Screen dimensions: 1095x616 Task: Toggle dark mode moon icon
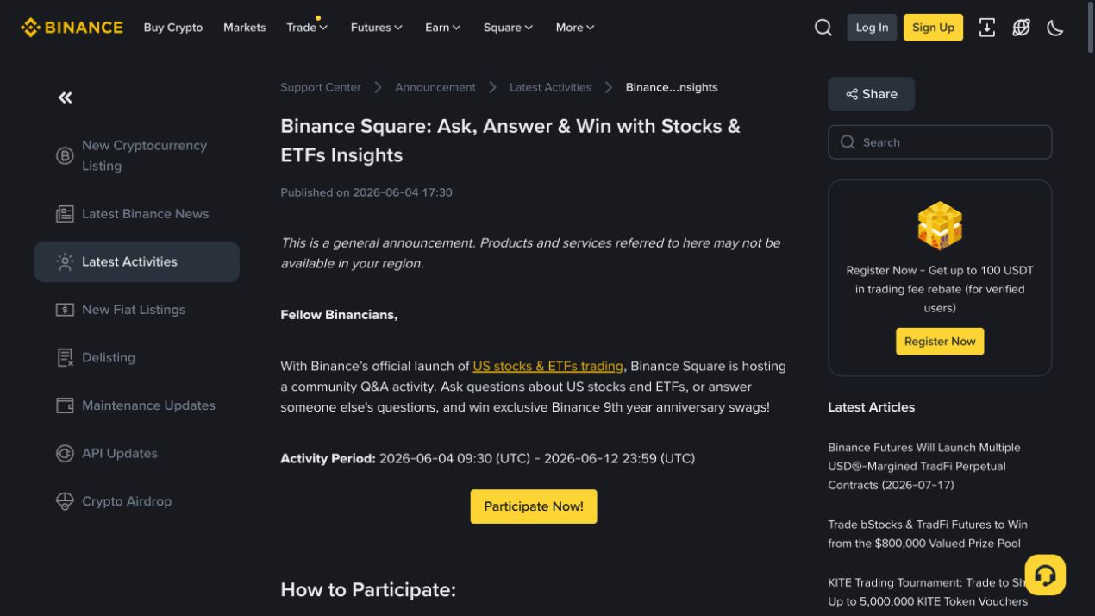coord(1055,28)
